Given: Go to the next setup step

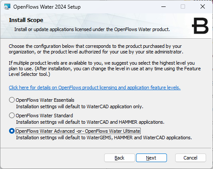Looking at the screenshot, I should 151,158.
